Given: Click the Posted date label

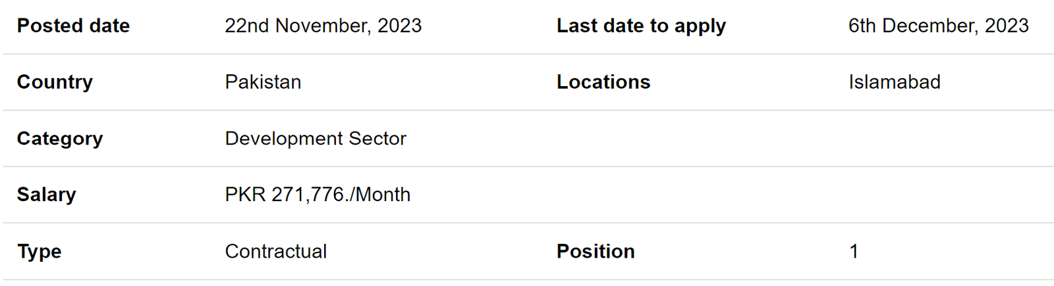Looking at the screenshot, I should click(x=73, y=26).
